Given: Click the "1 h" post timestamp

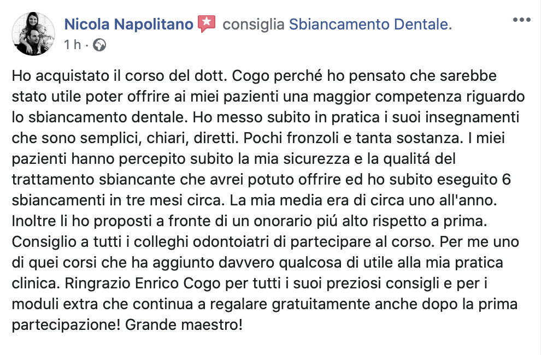Looking at the screenshot, I should [x=72, y=45].
